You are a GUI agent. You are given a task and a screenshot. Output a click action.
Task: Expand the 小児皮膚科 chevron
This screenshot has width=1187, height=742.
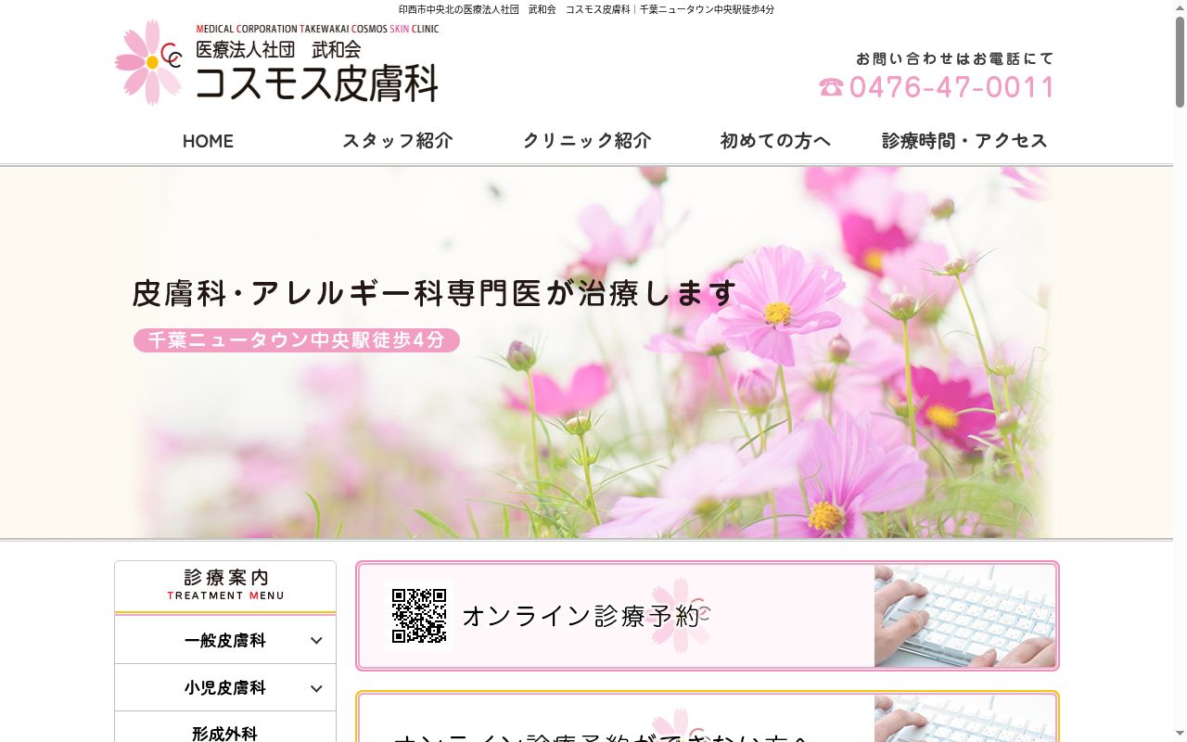pos(316,688)
